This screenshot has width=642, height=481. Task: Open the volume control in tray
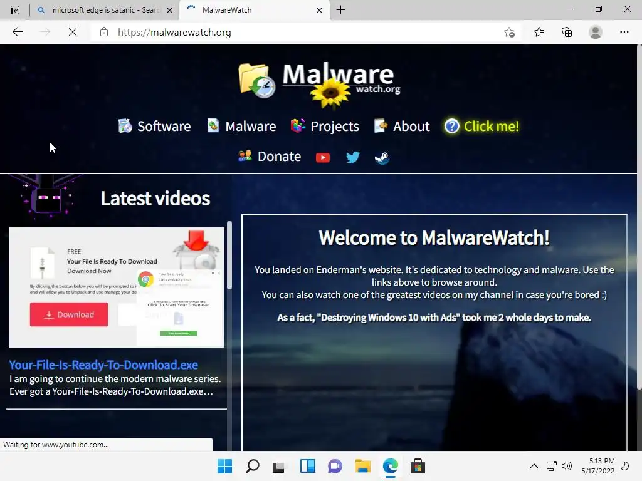click(567, 466)
